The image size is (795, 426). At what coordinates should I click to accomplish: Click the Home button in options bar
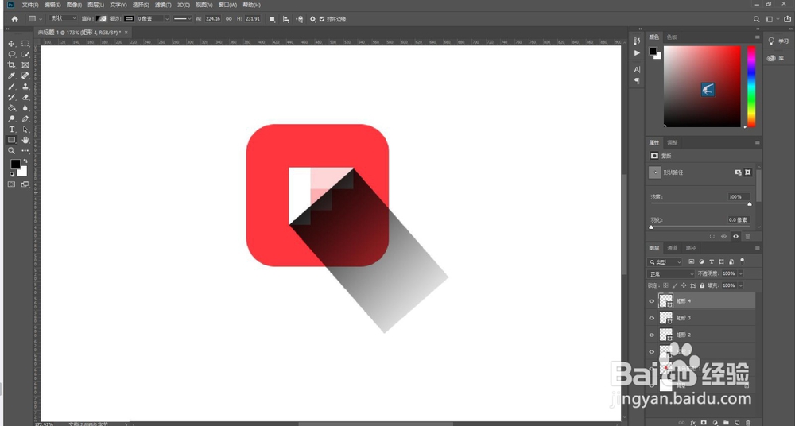coord(14,19)
